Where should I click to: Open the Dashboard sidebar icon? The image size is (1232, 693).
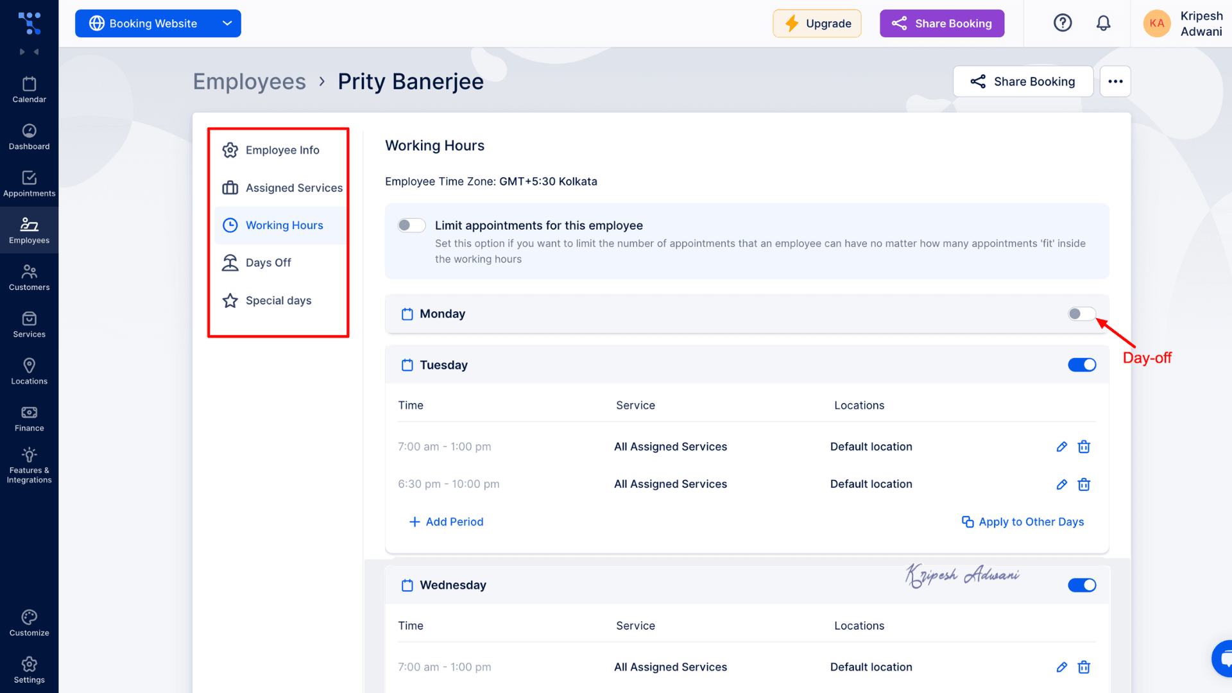coord(29,137)
